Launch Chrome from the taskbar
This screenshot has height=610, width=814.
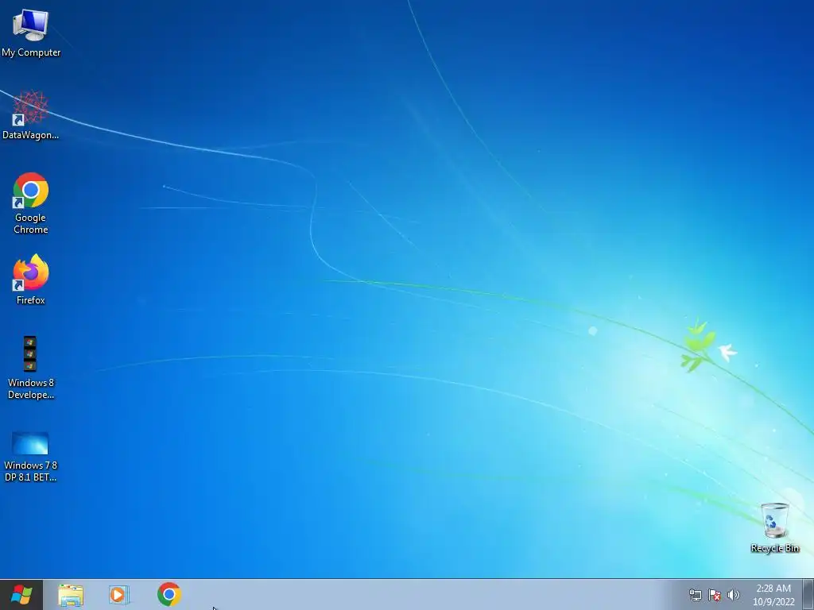169,594
